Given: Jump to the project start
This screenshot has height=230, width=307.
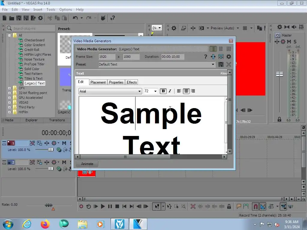Looking at the screenshot, I should (x=124, y=206).
